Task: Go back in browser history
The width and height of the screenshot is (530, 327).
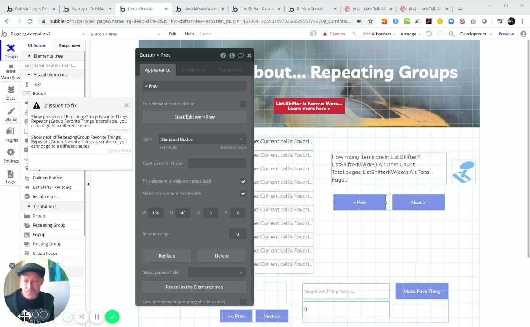Action: click(7, 21)
